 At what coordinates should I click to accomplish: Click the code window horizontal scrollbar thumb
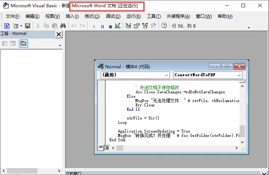pos(120,148)
